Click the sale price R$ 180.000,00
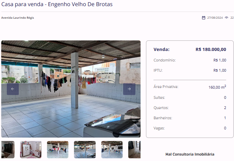The height and width of the screenshot is (161, 234). pos(211,49)
